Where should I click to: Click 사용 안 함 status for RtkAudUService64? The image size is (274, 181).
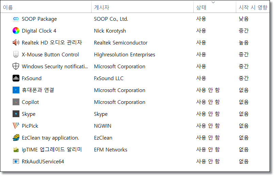pyautogui.click(x=208, y=161)
